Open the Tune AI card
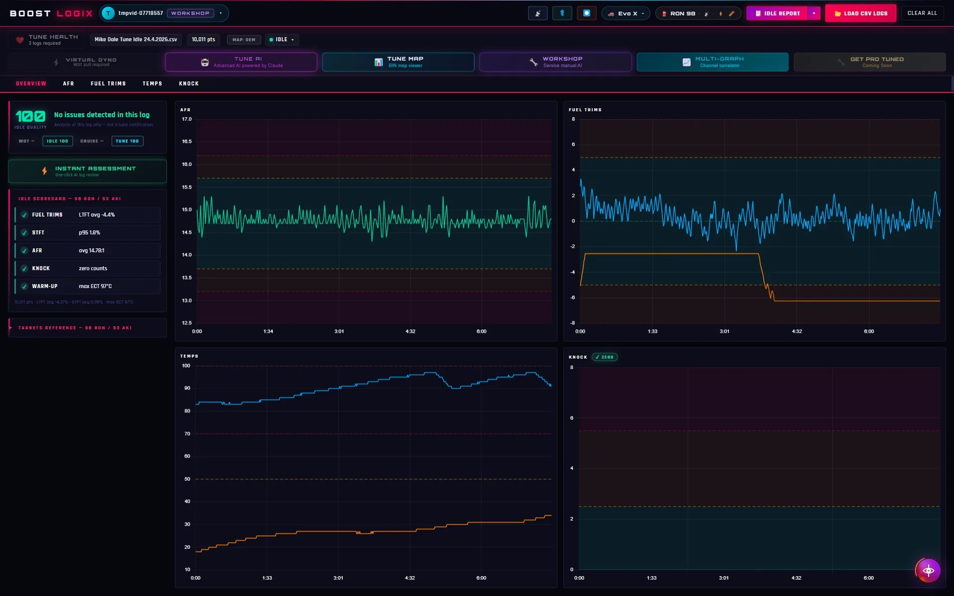954x596 pixels. [x=241, y=62]
